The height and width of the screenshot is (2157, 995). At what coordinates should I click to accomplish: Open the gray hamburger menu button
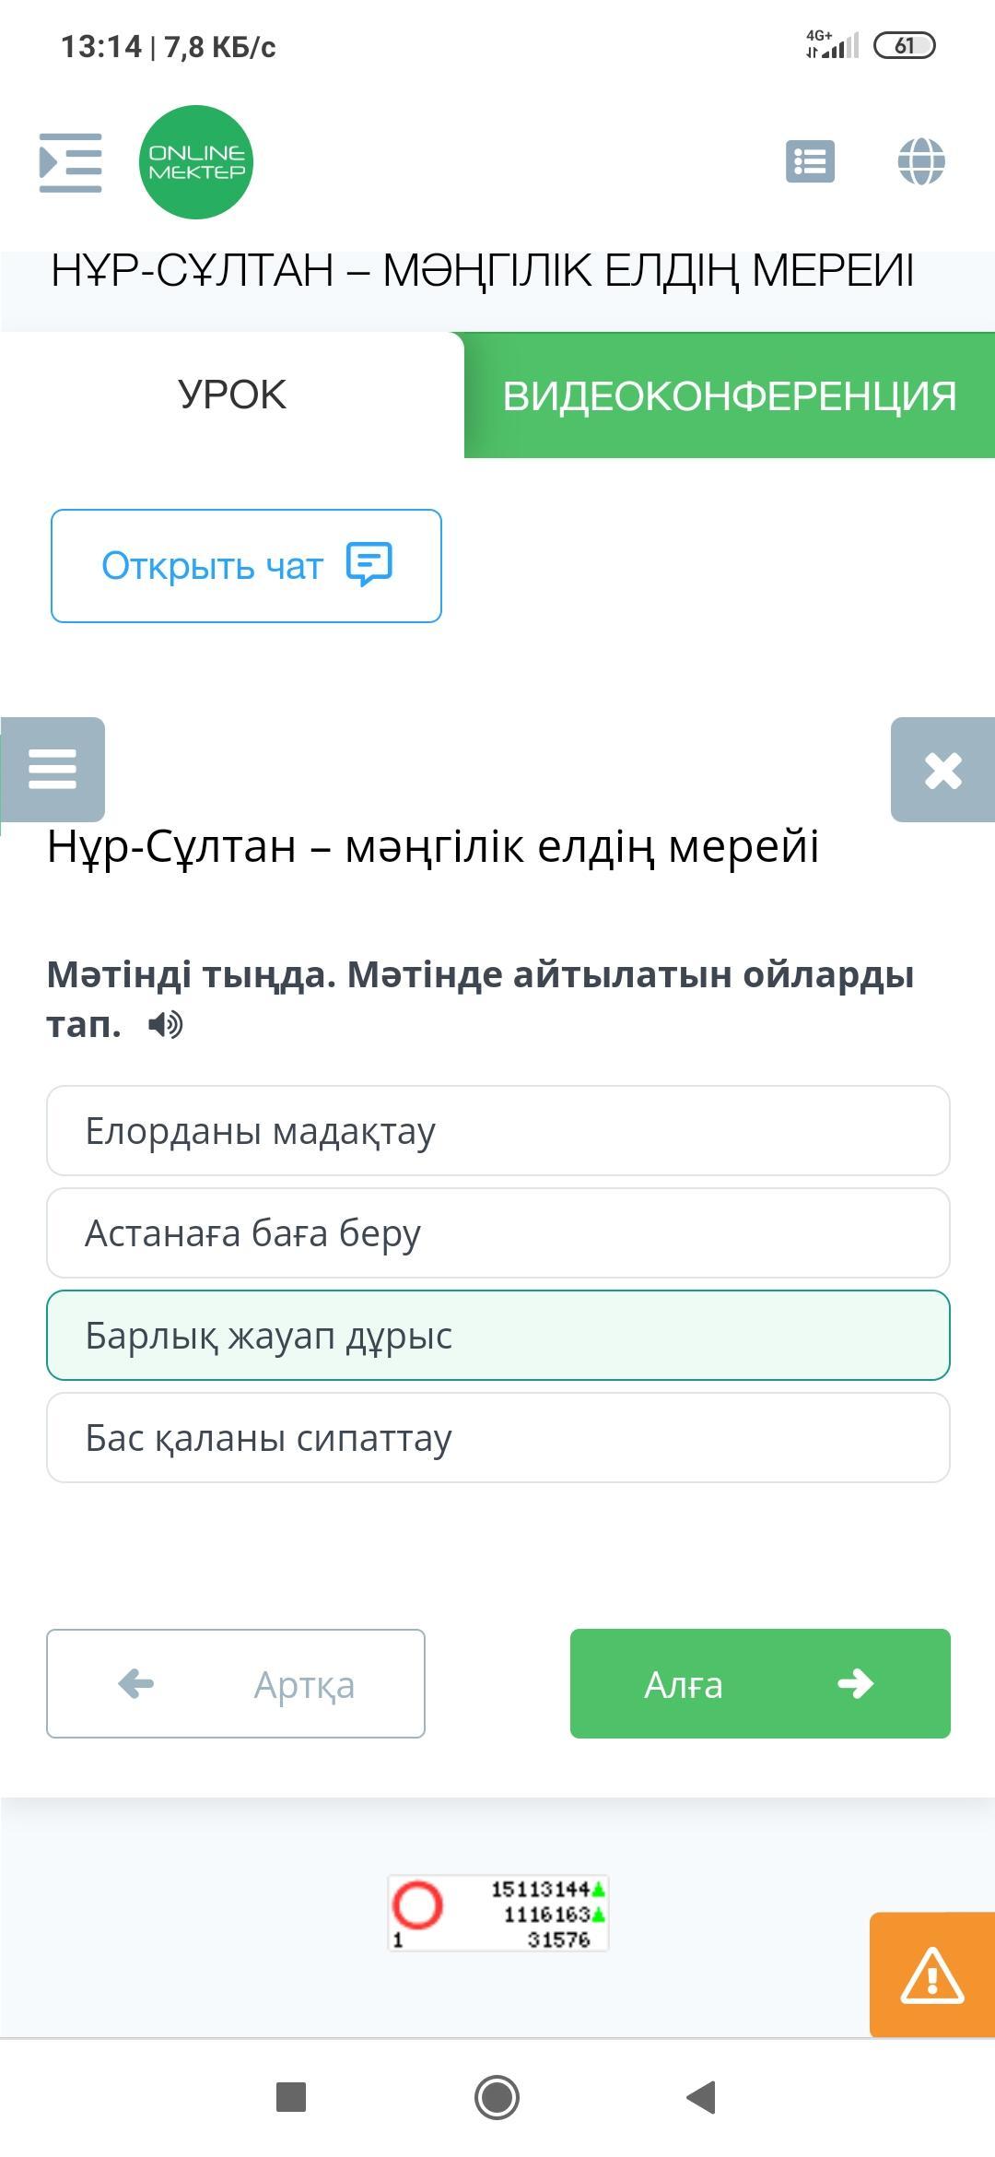click(x=53, y=769)
